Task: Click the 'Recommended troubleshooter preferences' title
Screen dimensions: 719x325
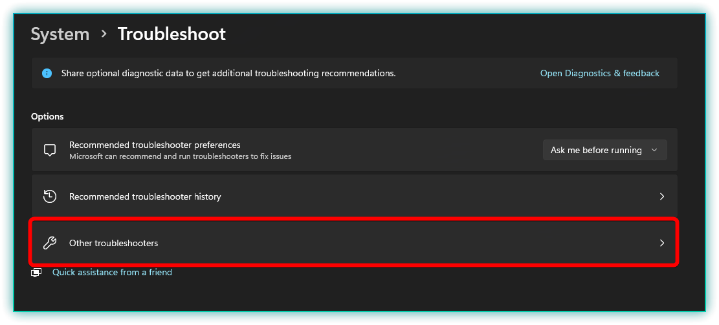Action: (x=155, y=145)
